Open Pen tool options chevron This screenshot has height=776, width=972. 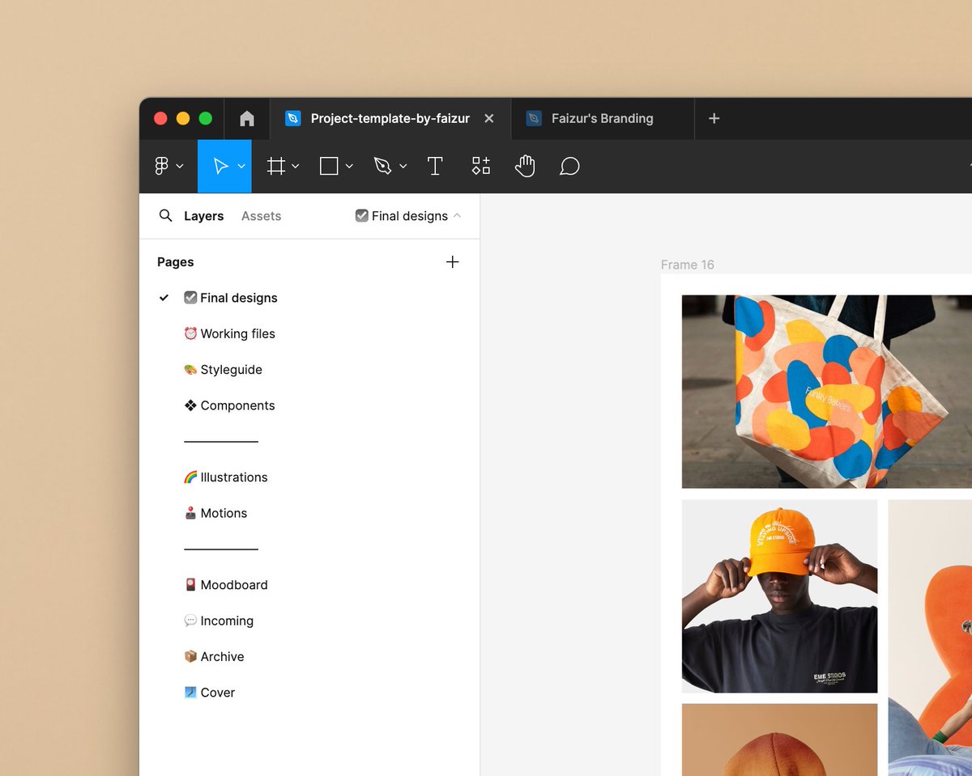coord(403,166)
